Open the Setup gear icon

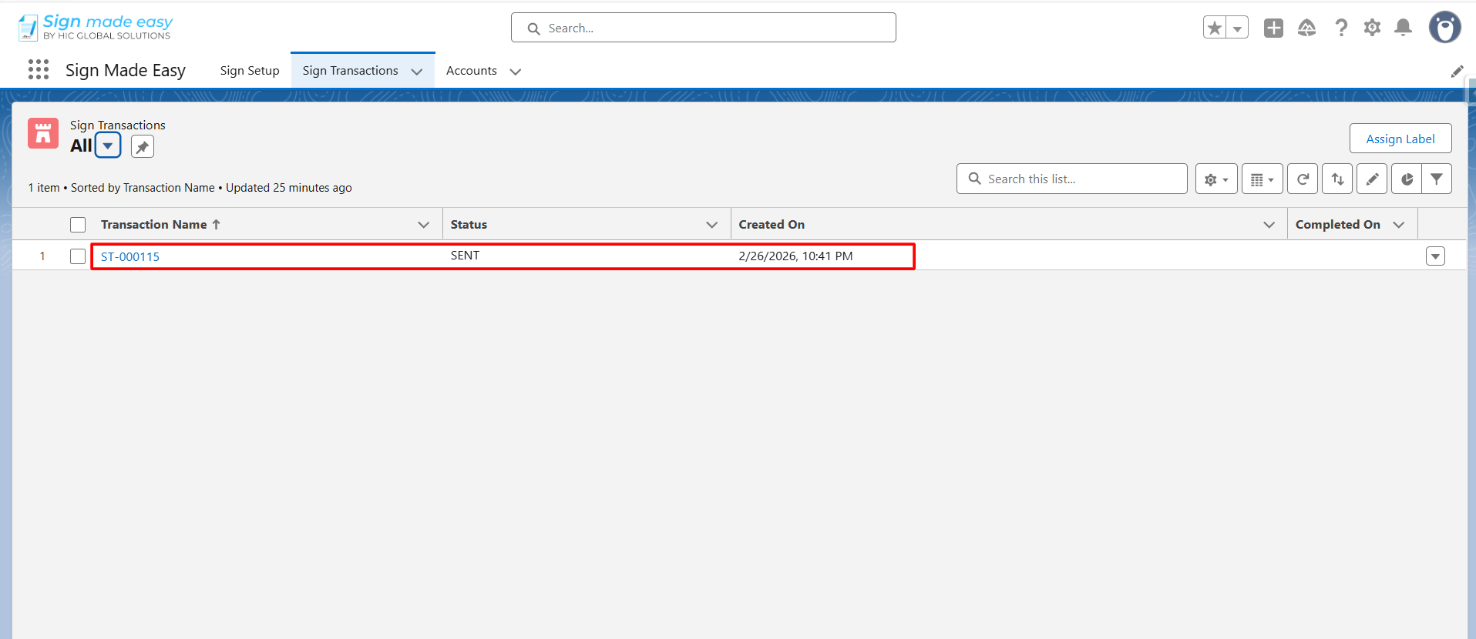pyautogui.click(x=1372, y=28)
